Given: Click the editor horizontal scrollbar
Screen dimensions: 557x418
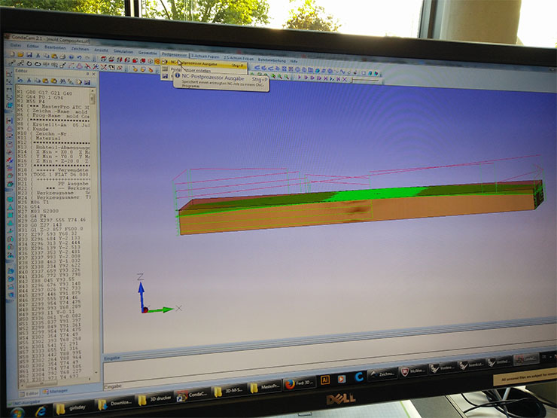Looking at the screenshot, I should tap(57, 381).
